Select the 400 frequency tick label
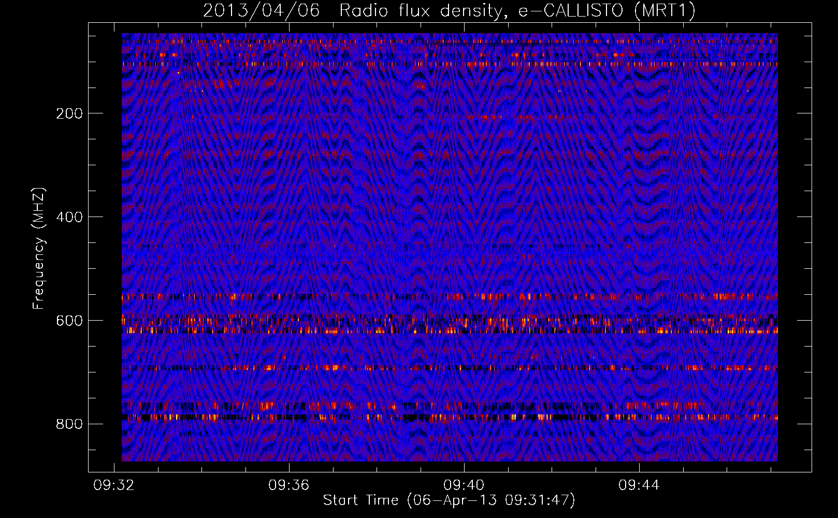This screenshot has width=838, height=518. 69,217
